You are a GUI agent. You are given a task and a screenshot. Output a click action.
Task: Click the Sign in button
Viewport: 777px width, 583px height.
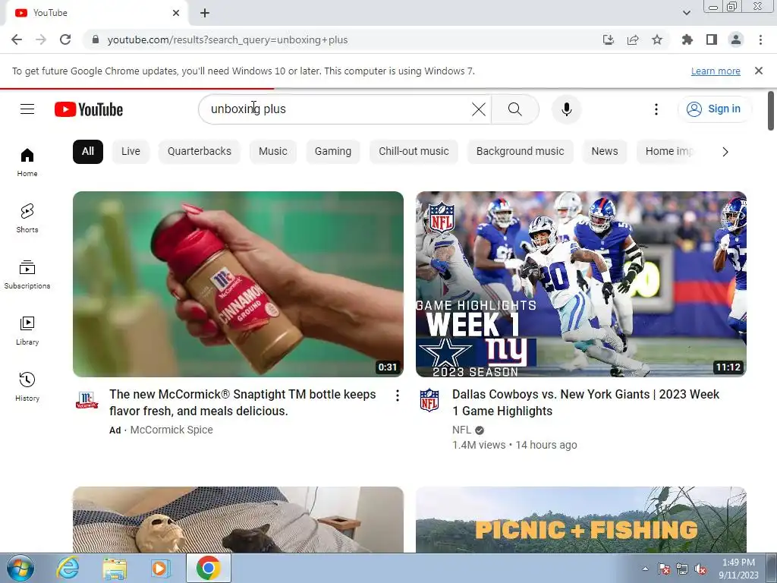714,109
